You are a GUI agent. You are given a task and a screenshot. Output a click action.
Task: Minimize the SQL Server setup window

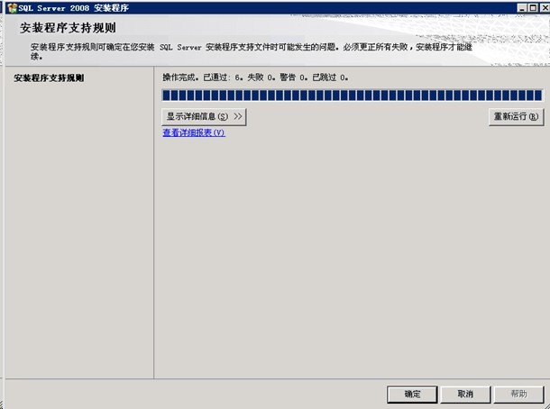pyautogui.click(x=522, y=8)
